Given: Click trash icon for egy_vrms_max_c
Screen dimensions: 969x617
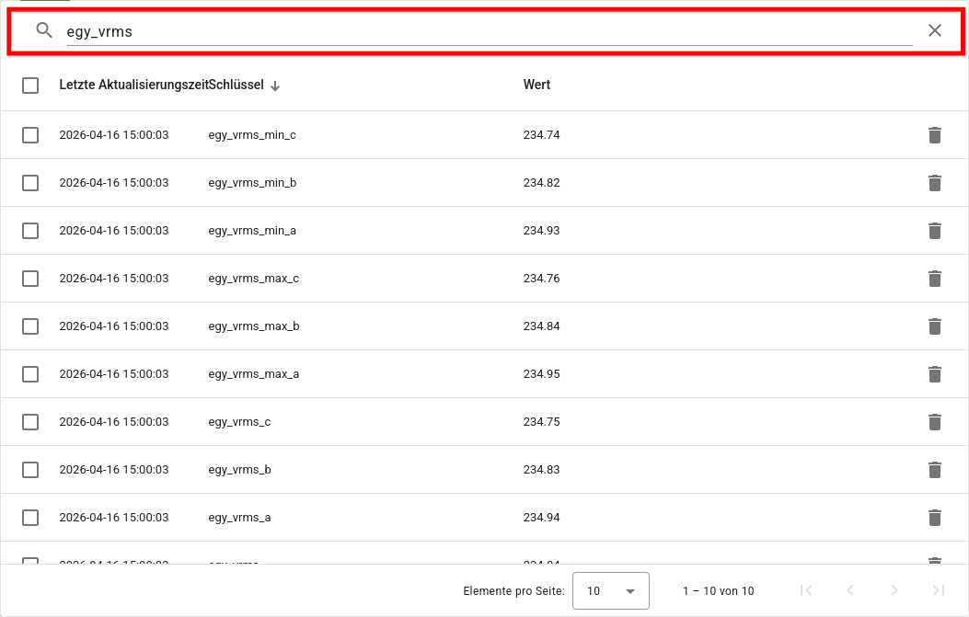Looking at the screenshot, I should tap(935, 279).
